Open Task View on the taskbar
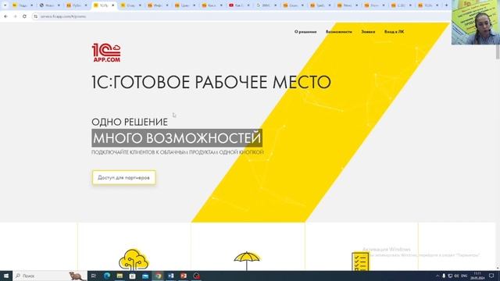The height and width of the screenshot is (281, 500). [94, 276]
